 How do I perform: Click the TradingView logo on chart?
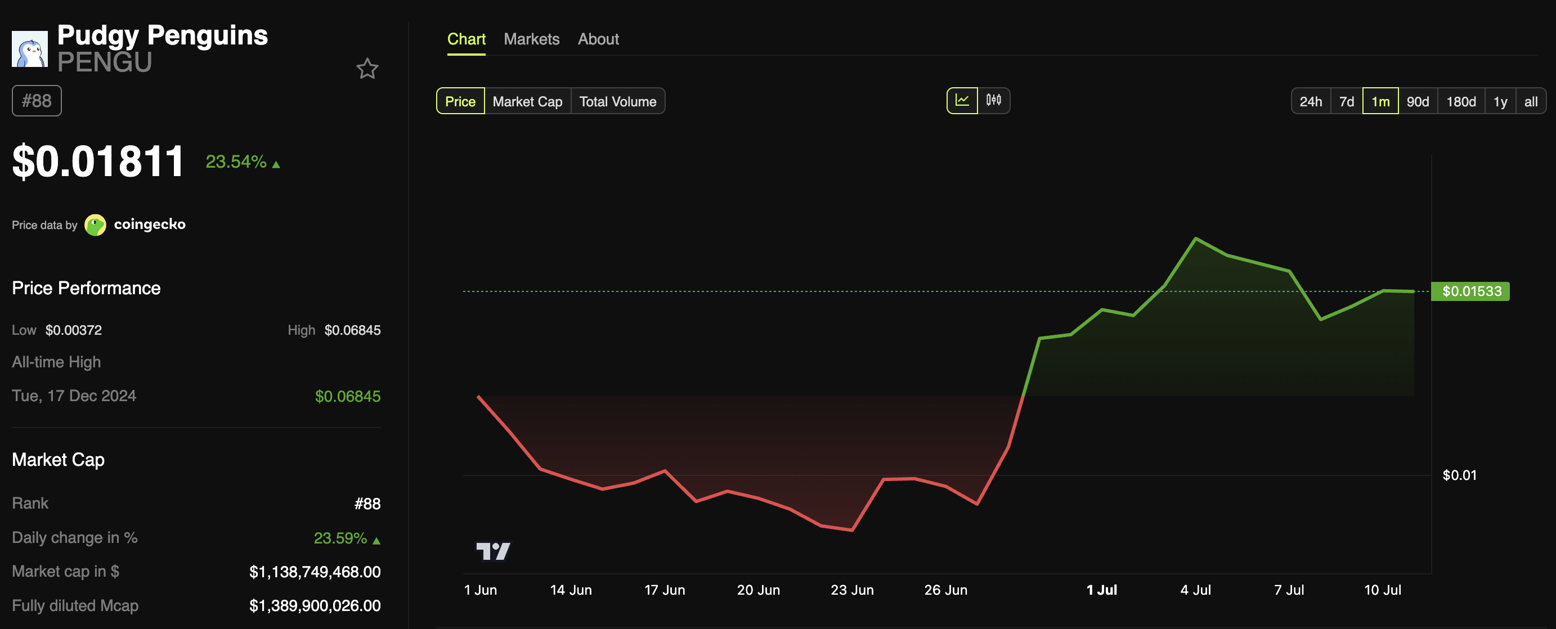tap(493, 551)
